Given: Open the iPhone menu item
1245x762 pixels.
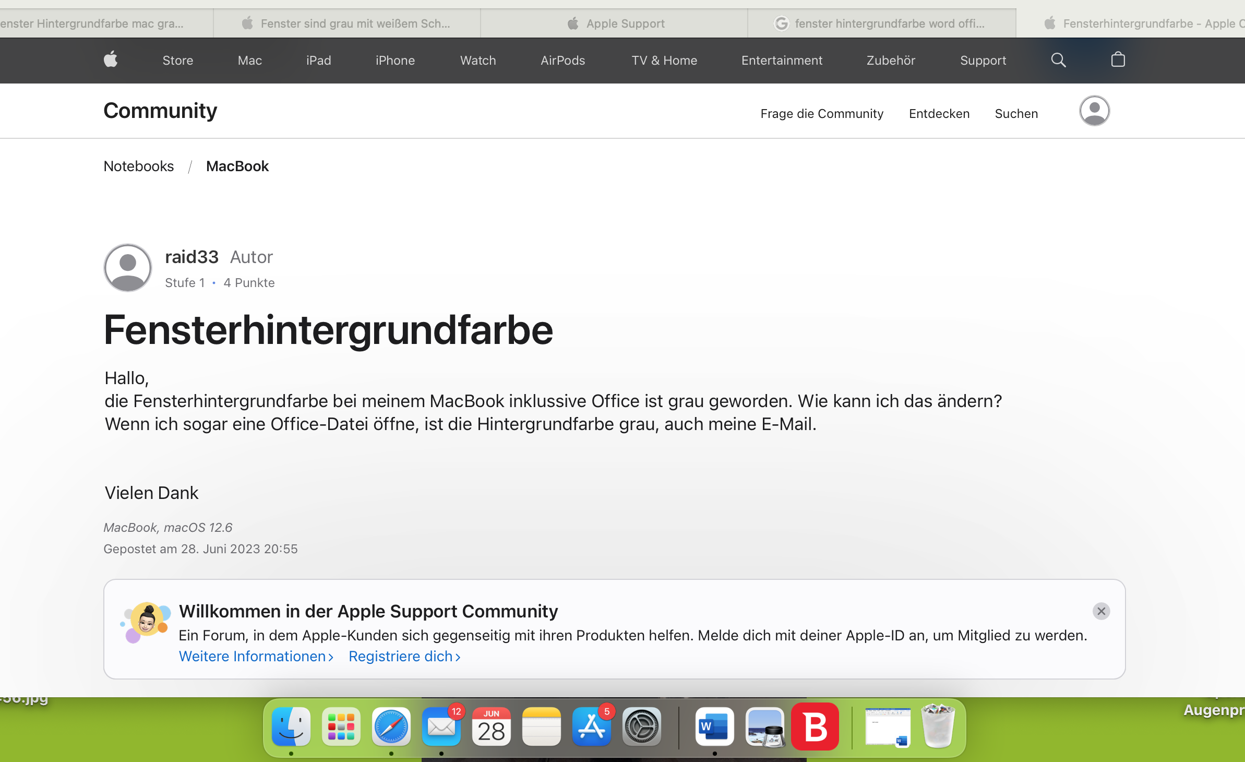Looking at the screenshot, I should coord(395,61).
